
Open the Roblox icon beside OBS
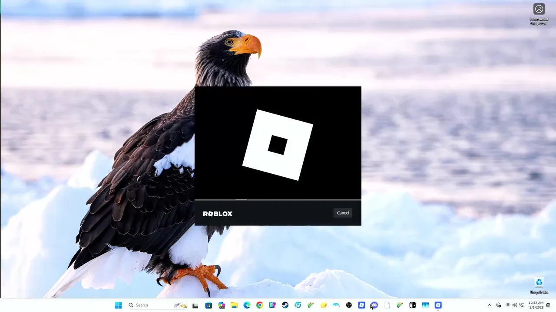pos(361,305)
